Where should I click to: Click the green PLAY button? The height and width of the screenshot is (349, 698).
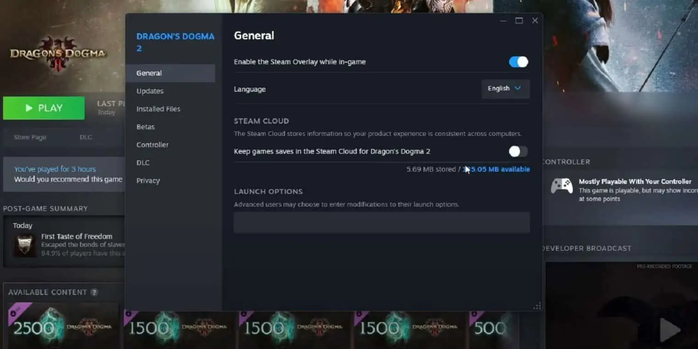pos(44,108)
